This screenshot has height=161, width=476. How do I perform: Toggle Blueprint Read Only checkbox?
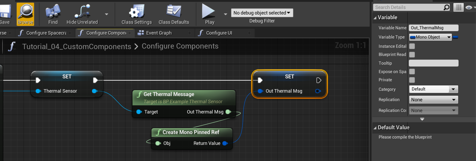(x=412, y=55)
